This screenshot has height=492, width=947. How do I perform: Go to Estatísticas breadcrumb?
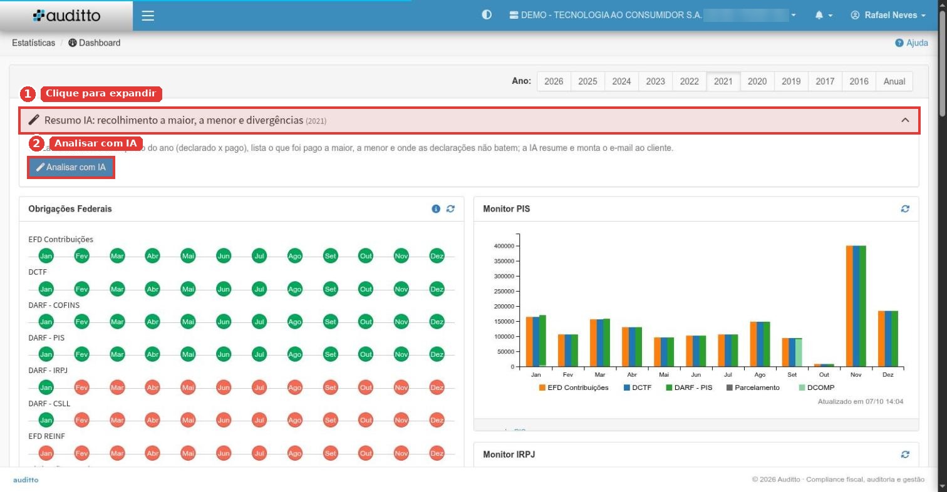click(x=33, y=43)
